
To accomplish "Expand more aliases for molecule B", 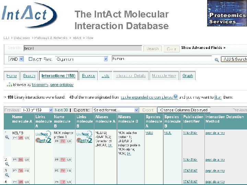I will point(129,153).
